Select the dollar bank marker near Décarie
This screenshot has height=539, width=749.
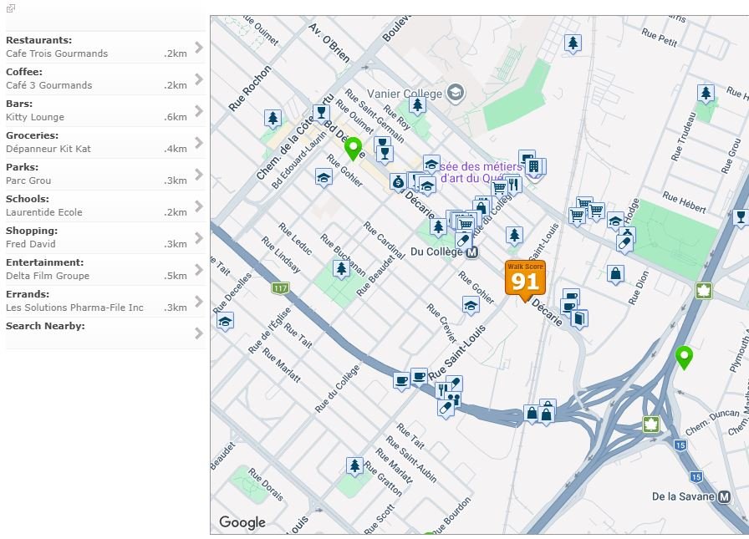(397, 182)
